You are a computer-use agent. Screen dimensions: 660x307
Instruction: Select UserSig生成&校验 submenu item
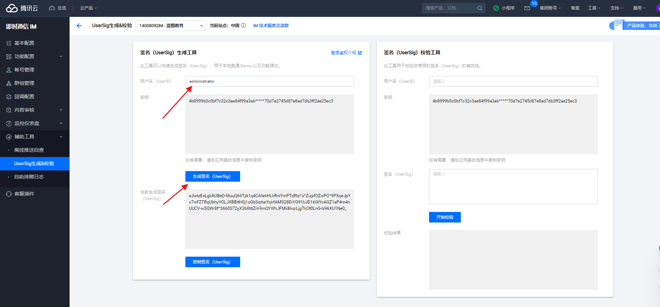pos(35,163)
